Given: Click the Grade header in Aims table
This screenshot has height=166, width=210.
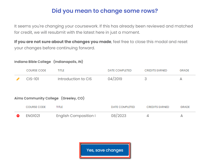Looking at the screenshot, I should [x=185, y=107].
